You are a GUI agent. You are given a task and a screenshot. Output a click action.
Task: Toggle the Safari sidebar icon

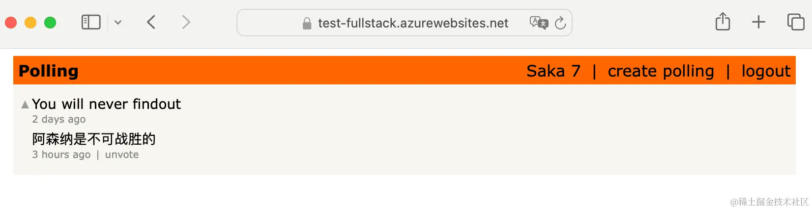coord(91,22)
